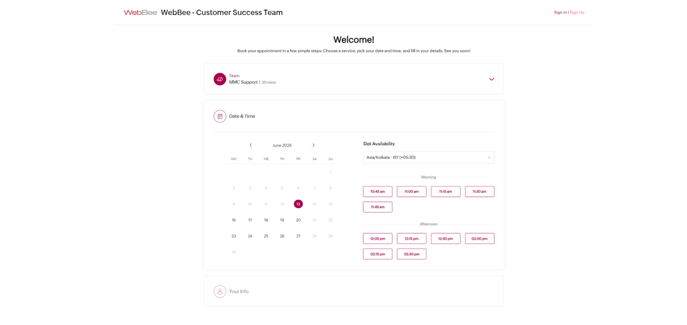Viewport: 687px width, 325px height.
Task: Click the Slot Availability label
Action: coord(379,144)
